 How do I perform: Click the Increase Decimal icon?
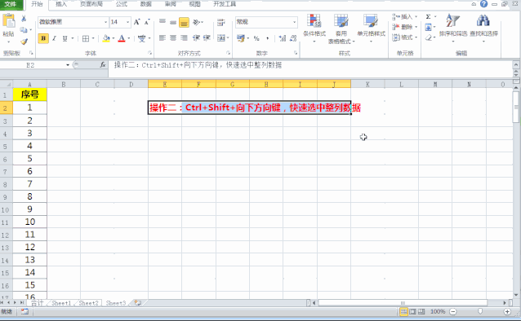click(x=283, y=38)
